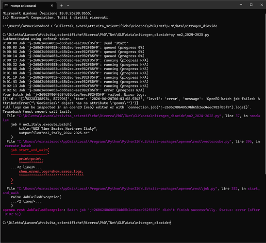Minimize the terminal window
The image size is (266, 243).
point(241,5)
